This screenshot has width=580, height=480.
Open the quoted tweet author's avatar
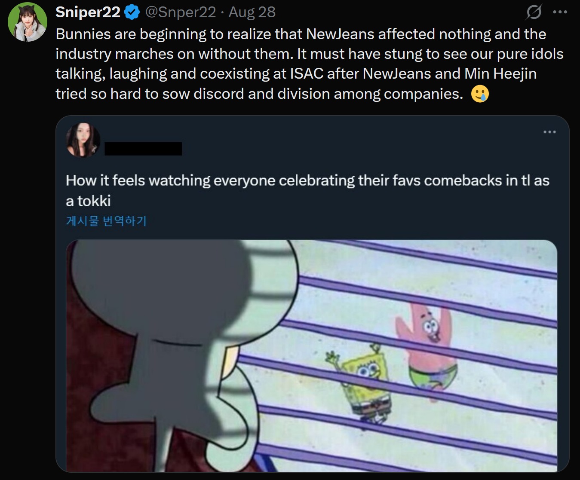point(83,140)
